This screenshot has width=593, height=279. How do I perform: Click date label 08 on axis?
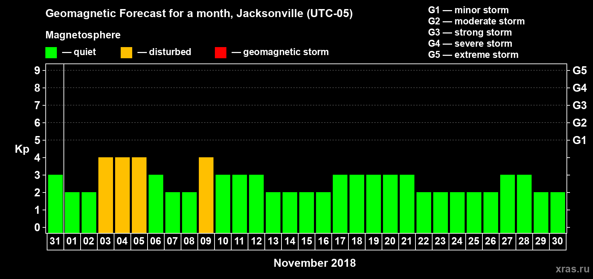tap(189, 241)
